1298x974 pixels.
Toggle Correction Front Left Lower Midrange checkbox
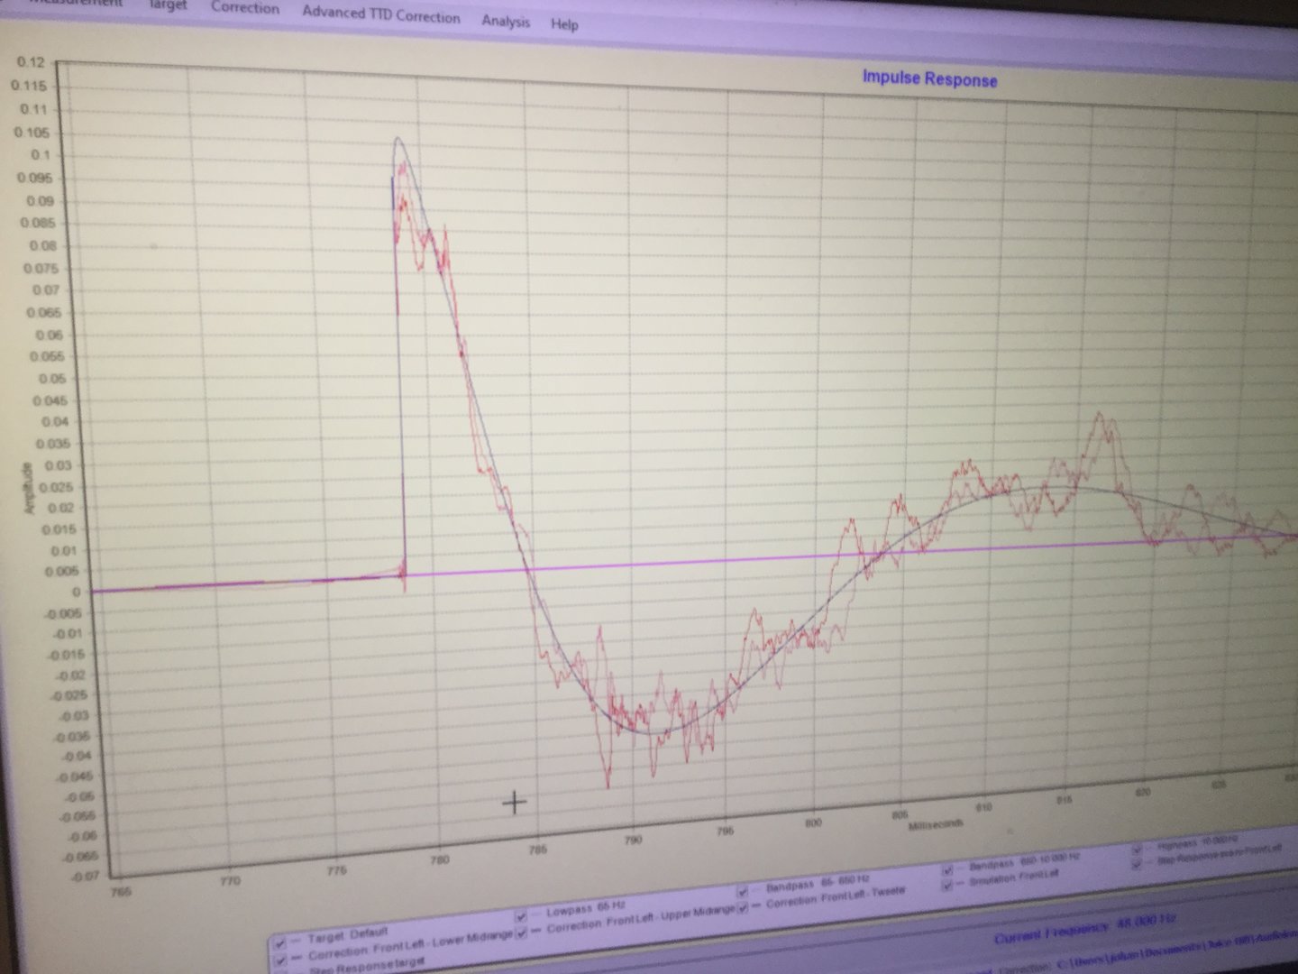click(x=281, y=961)
